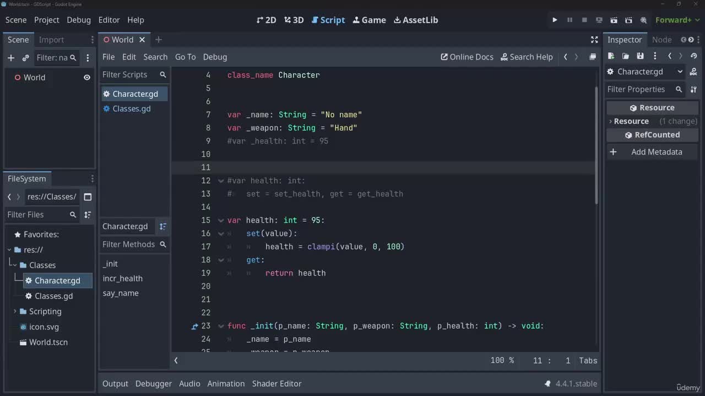Click Add Metadata button

tap(652, 152)
